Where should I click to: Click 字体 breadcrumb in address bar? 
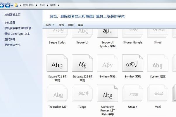53,5
